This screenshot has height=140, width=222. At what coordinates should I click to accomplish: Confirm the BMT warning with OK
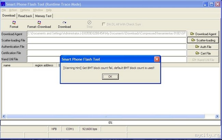110,77
